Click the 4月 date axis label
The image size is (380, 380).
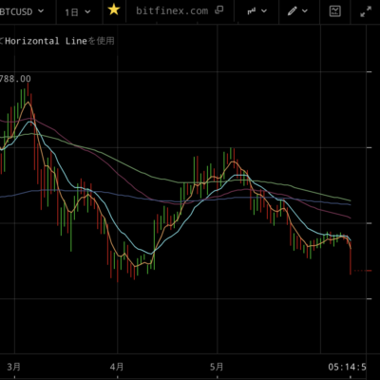tap(117, 367)
